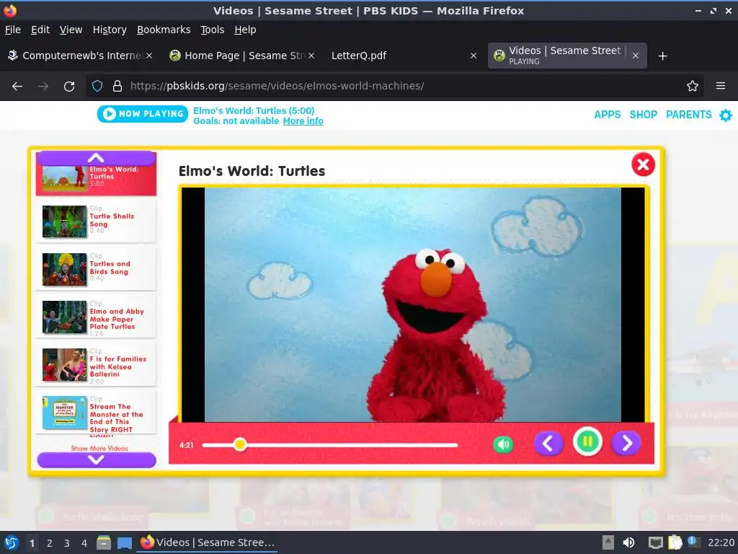Click the removable media eject tray icon
The image size is (738, 554).
pyautogui.click(x=608, y=542)
